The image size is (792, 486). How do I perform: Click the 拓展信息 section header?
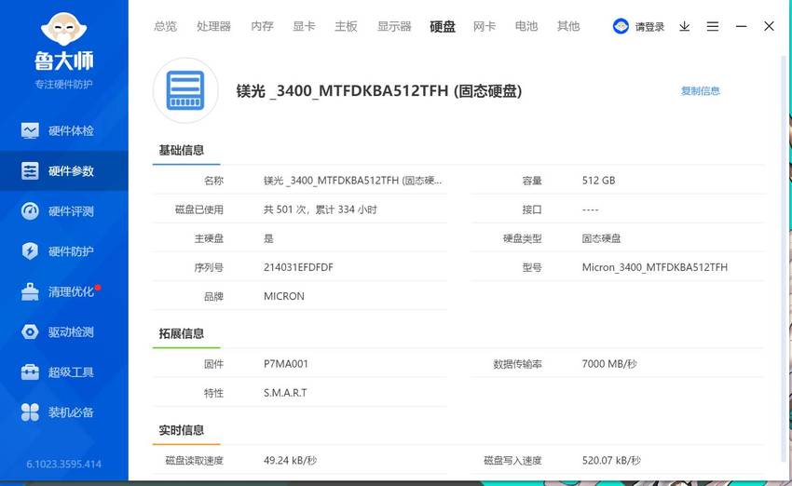182,333
